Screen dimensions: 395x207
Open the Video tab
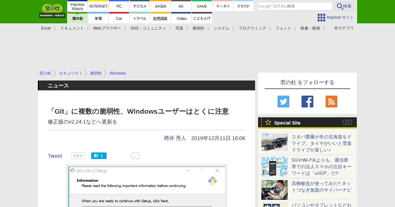[181, 18]
